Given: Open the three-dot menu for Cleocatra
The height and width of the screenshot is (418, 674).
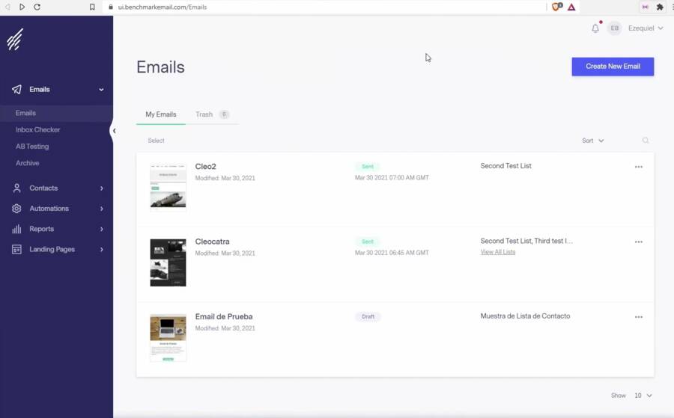Looking at the screenshot, I should point(639,242).
